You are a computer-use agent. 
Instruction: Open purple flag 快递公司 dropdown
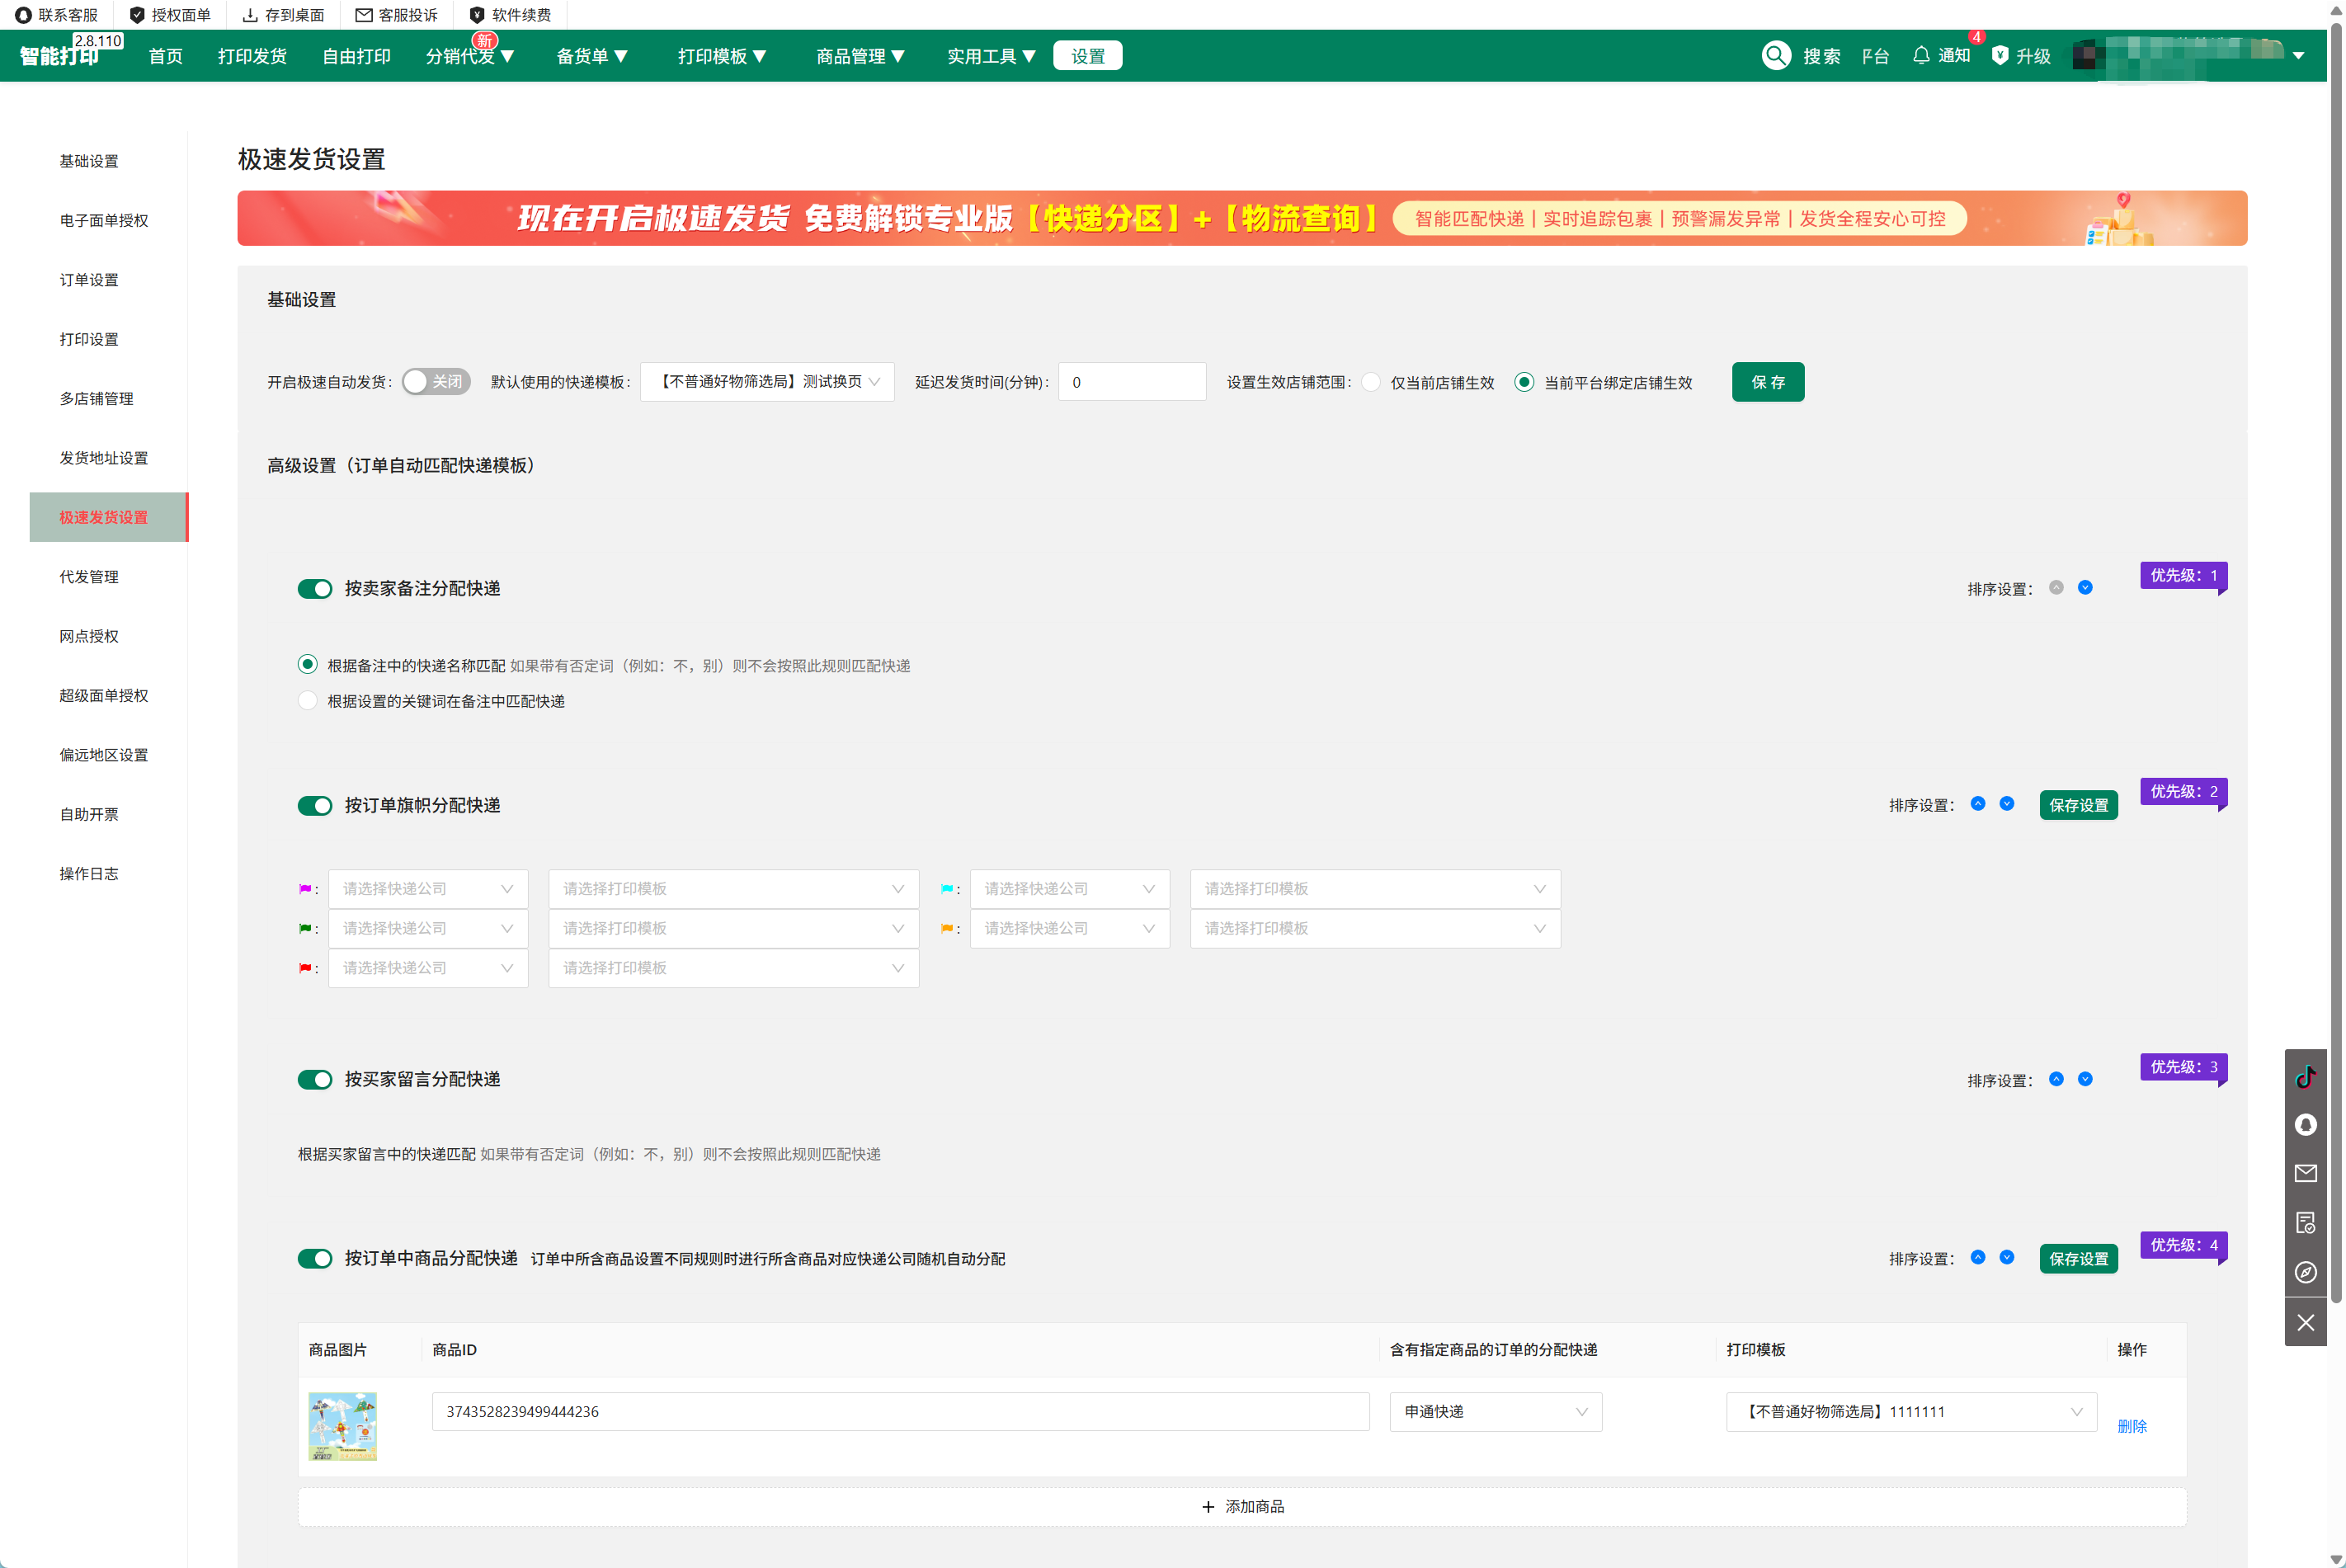click(x=428, y=889)
